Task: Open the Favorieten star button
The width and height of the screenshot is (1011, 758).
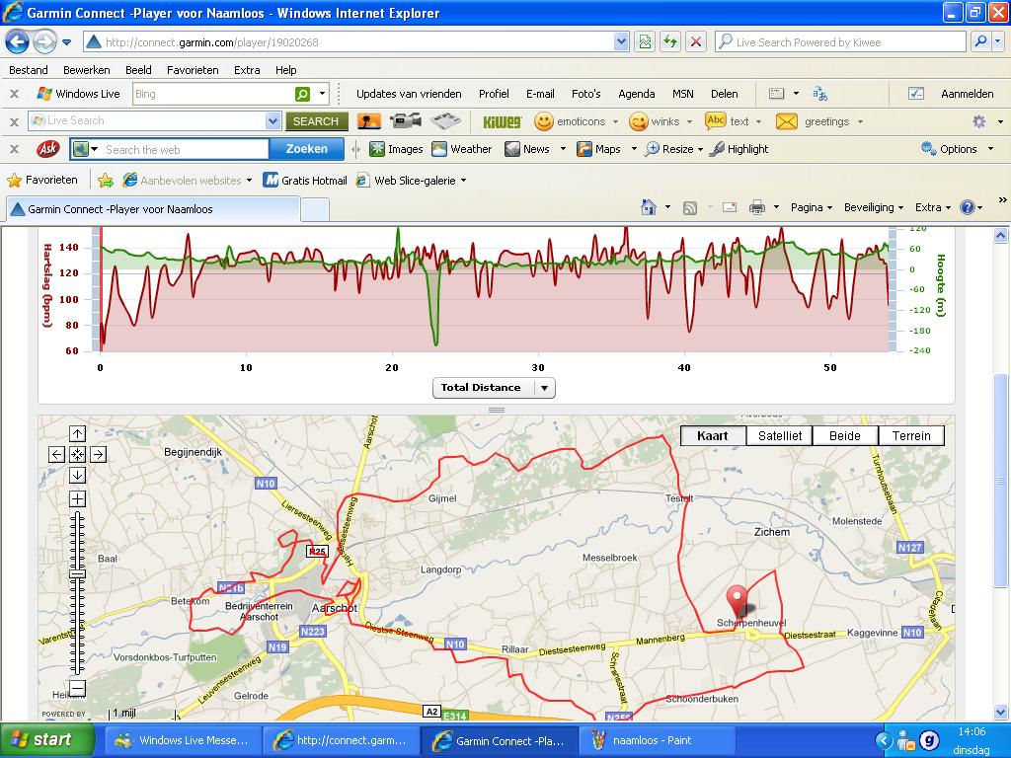Action: click(x=42, y=181)
